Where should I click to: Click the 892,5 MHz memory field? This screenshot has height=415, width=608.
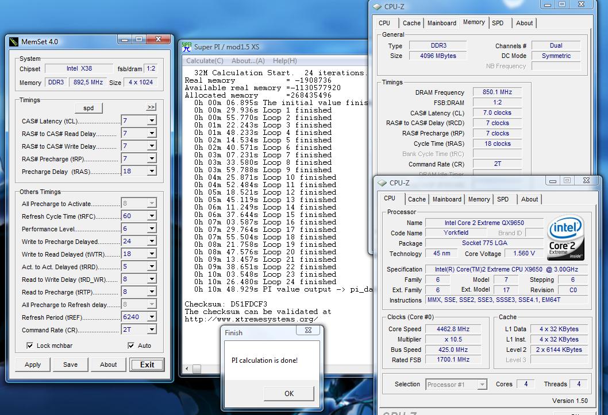[88, 82]
